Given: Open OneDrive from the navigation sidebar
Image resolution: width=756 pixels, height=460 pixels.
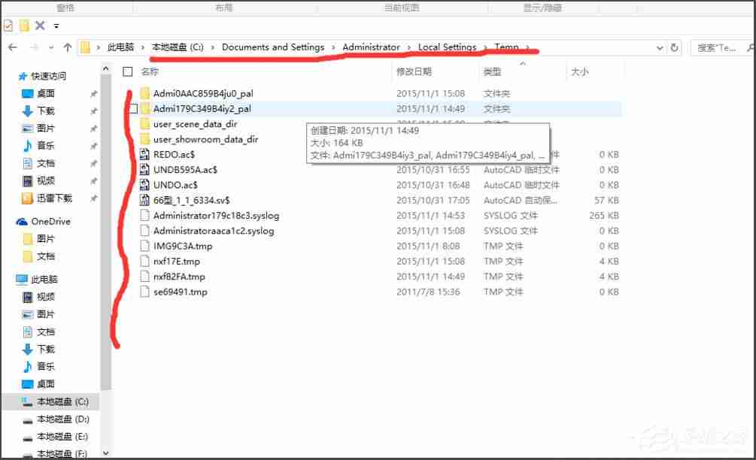Looking at the screenshot, I should pos(47,221).
